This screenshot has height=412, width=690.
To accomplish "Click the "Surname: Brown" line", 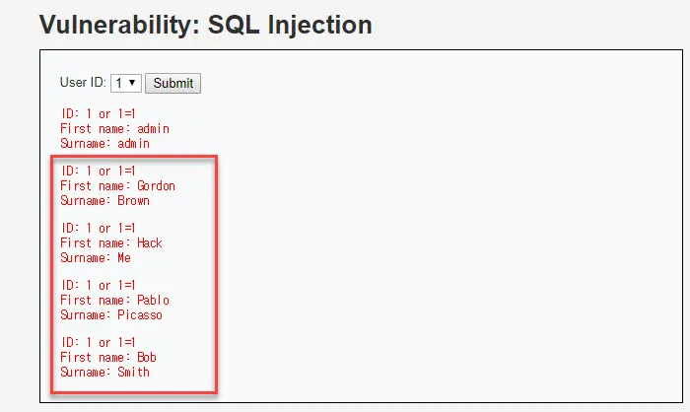I will point(104,200).
